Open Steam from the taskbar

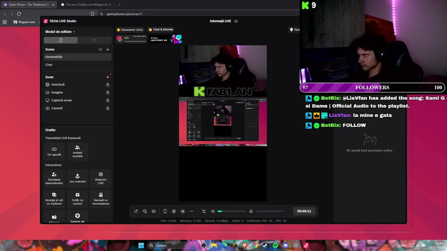(x=265, y=245)
